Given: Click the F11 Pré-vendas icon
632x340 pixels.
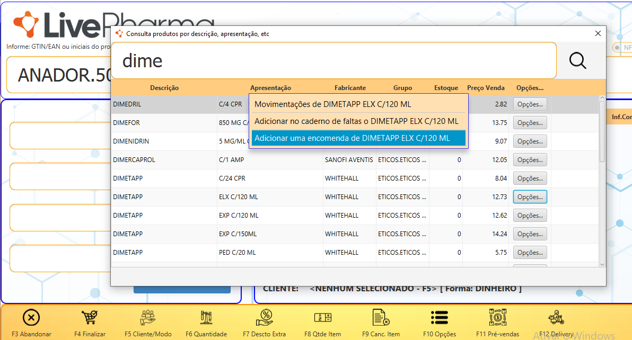Looking at the screenshot, I should pos(497,318).
